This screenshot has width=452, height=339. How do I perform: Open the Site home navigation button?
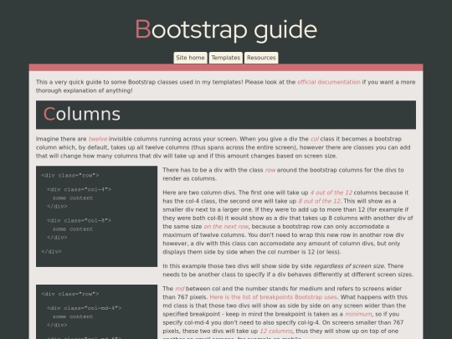190,58
